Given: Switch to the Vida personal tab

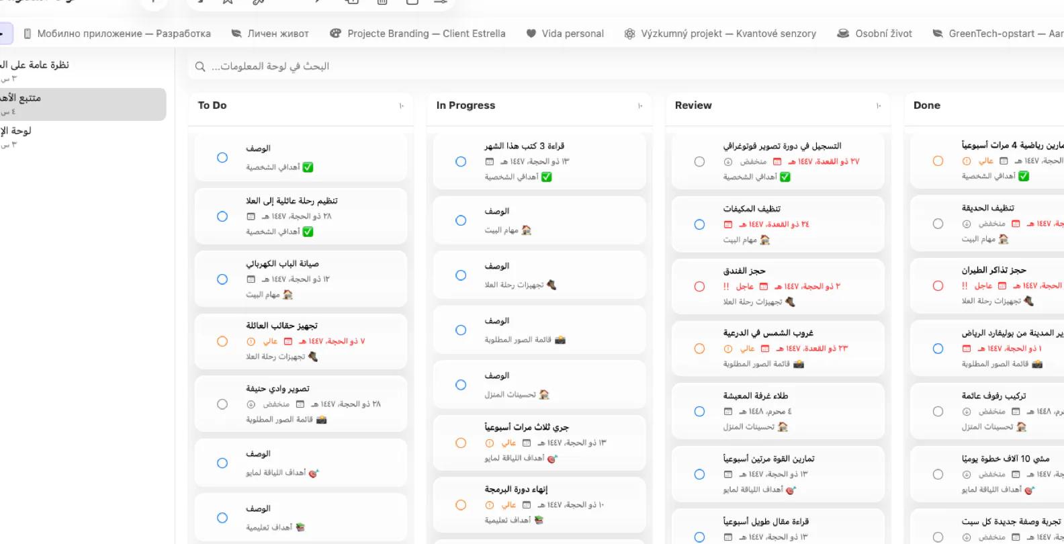Looking at the screenshot, I should point(564,34).
